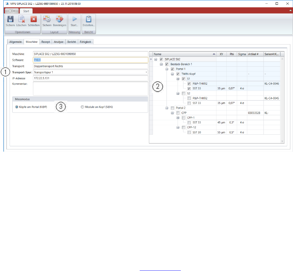Select the KL-C4-0046 serial cell
Image resolution: width=293 pixels, height=271 pixels.
pyautogui.click(x=272, y=84)
